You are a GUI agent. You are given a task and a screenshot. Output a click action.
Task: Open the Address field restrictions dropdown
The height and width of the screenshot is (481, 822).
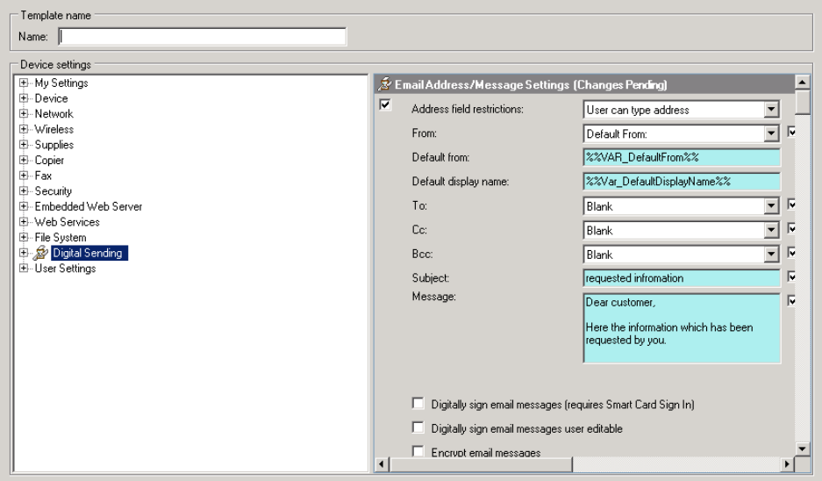(770, 110)
